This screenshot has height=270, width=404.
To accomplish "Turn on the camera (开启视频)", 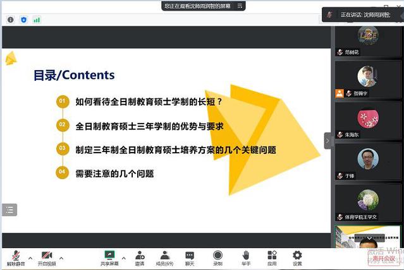I will pyautogui.click(x=46, y=257).
